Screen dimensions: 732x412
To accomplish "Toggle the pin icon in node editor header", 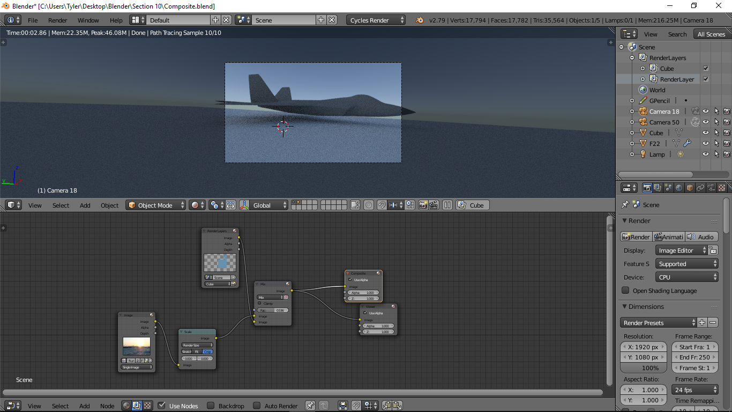I will coord(310,406).
